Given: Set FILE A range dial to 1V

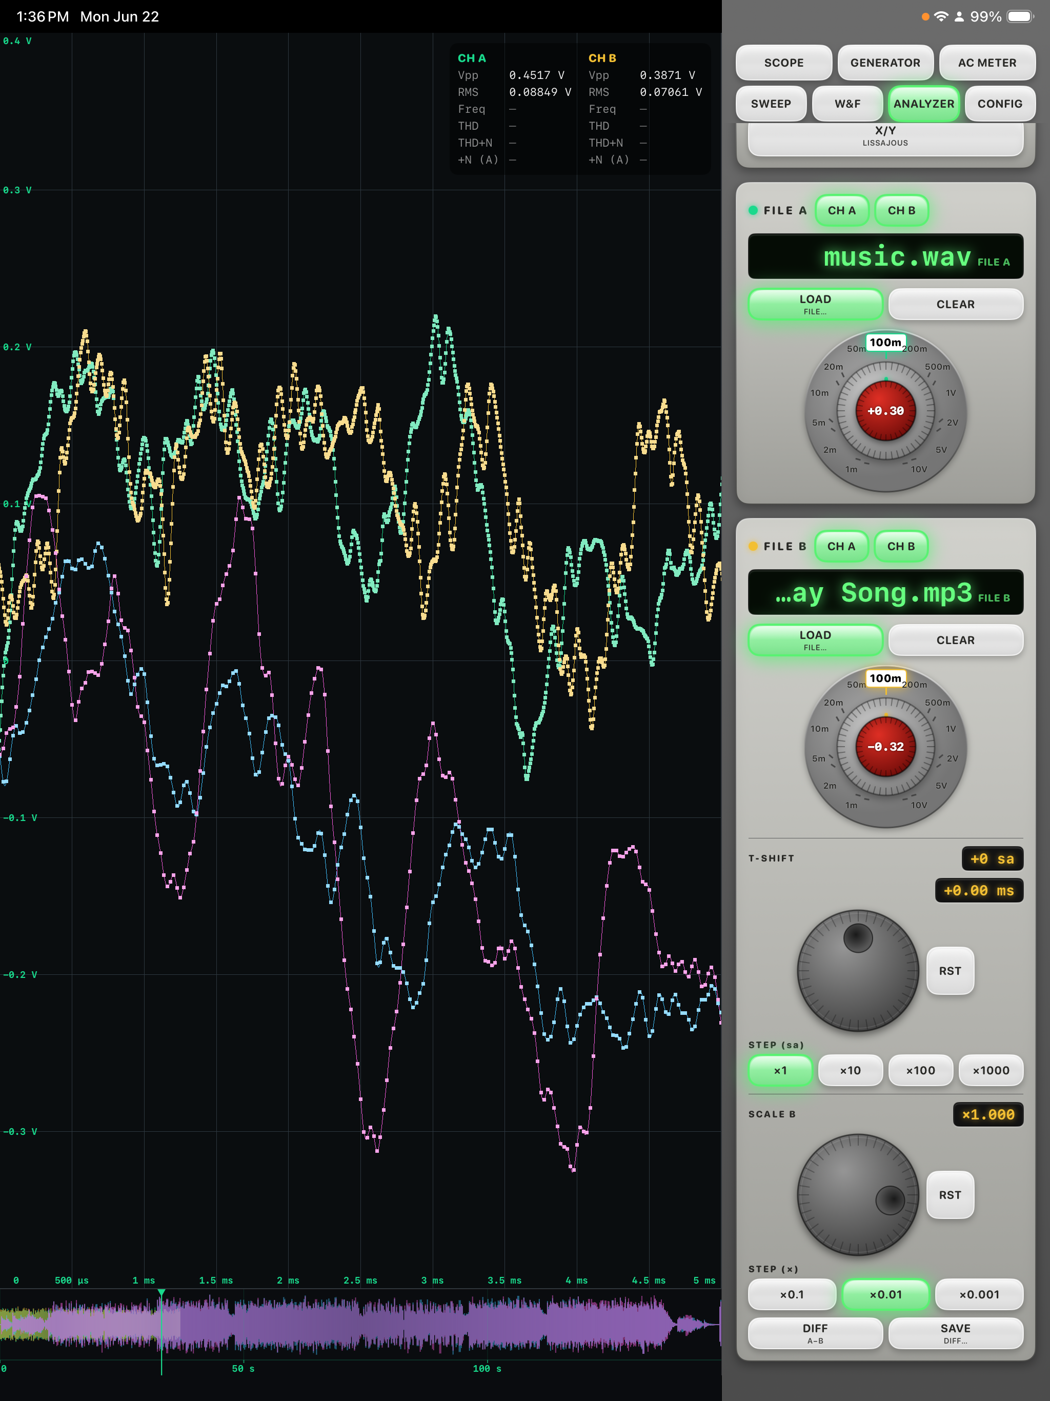Looking at the screenshot, I should [x=950, y=393].
